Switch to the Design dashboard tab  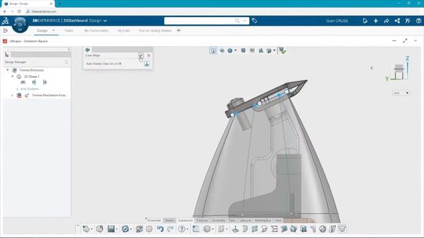(42, 30)
